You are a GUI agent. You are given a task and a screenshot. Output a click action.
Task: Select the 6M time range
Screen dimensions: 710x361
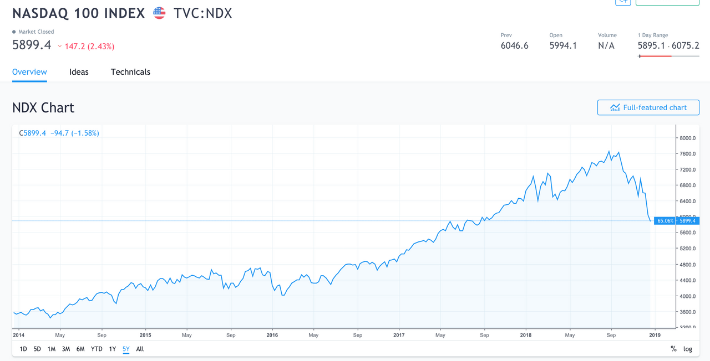(80, 349)
